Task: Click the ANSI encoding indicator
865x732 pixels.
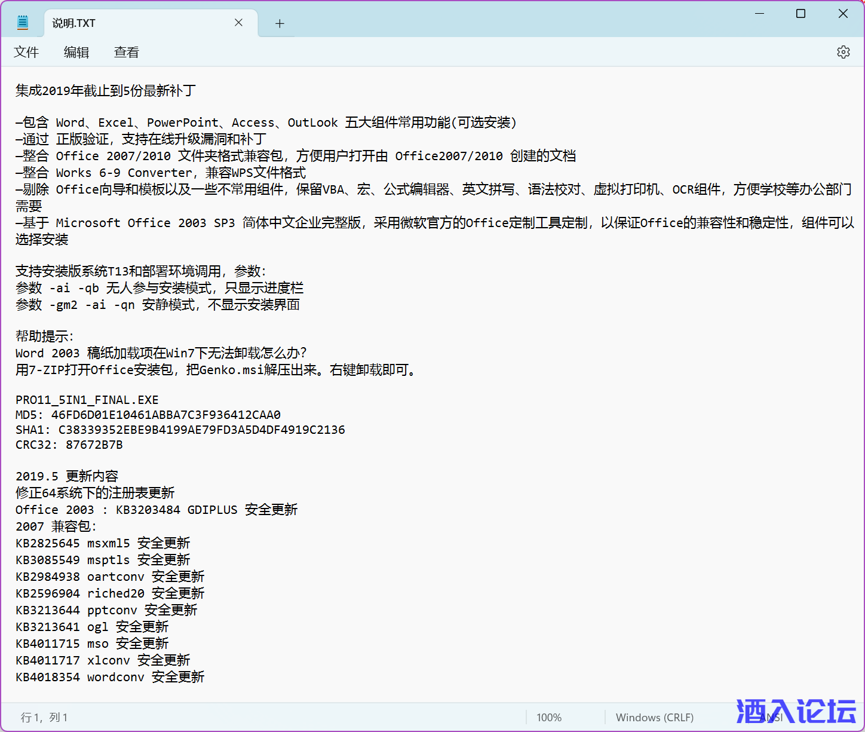Action: pyautogui.click(x=771, y=717)
